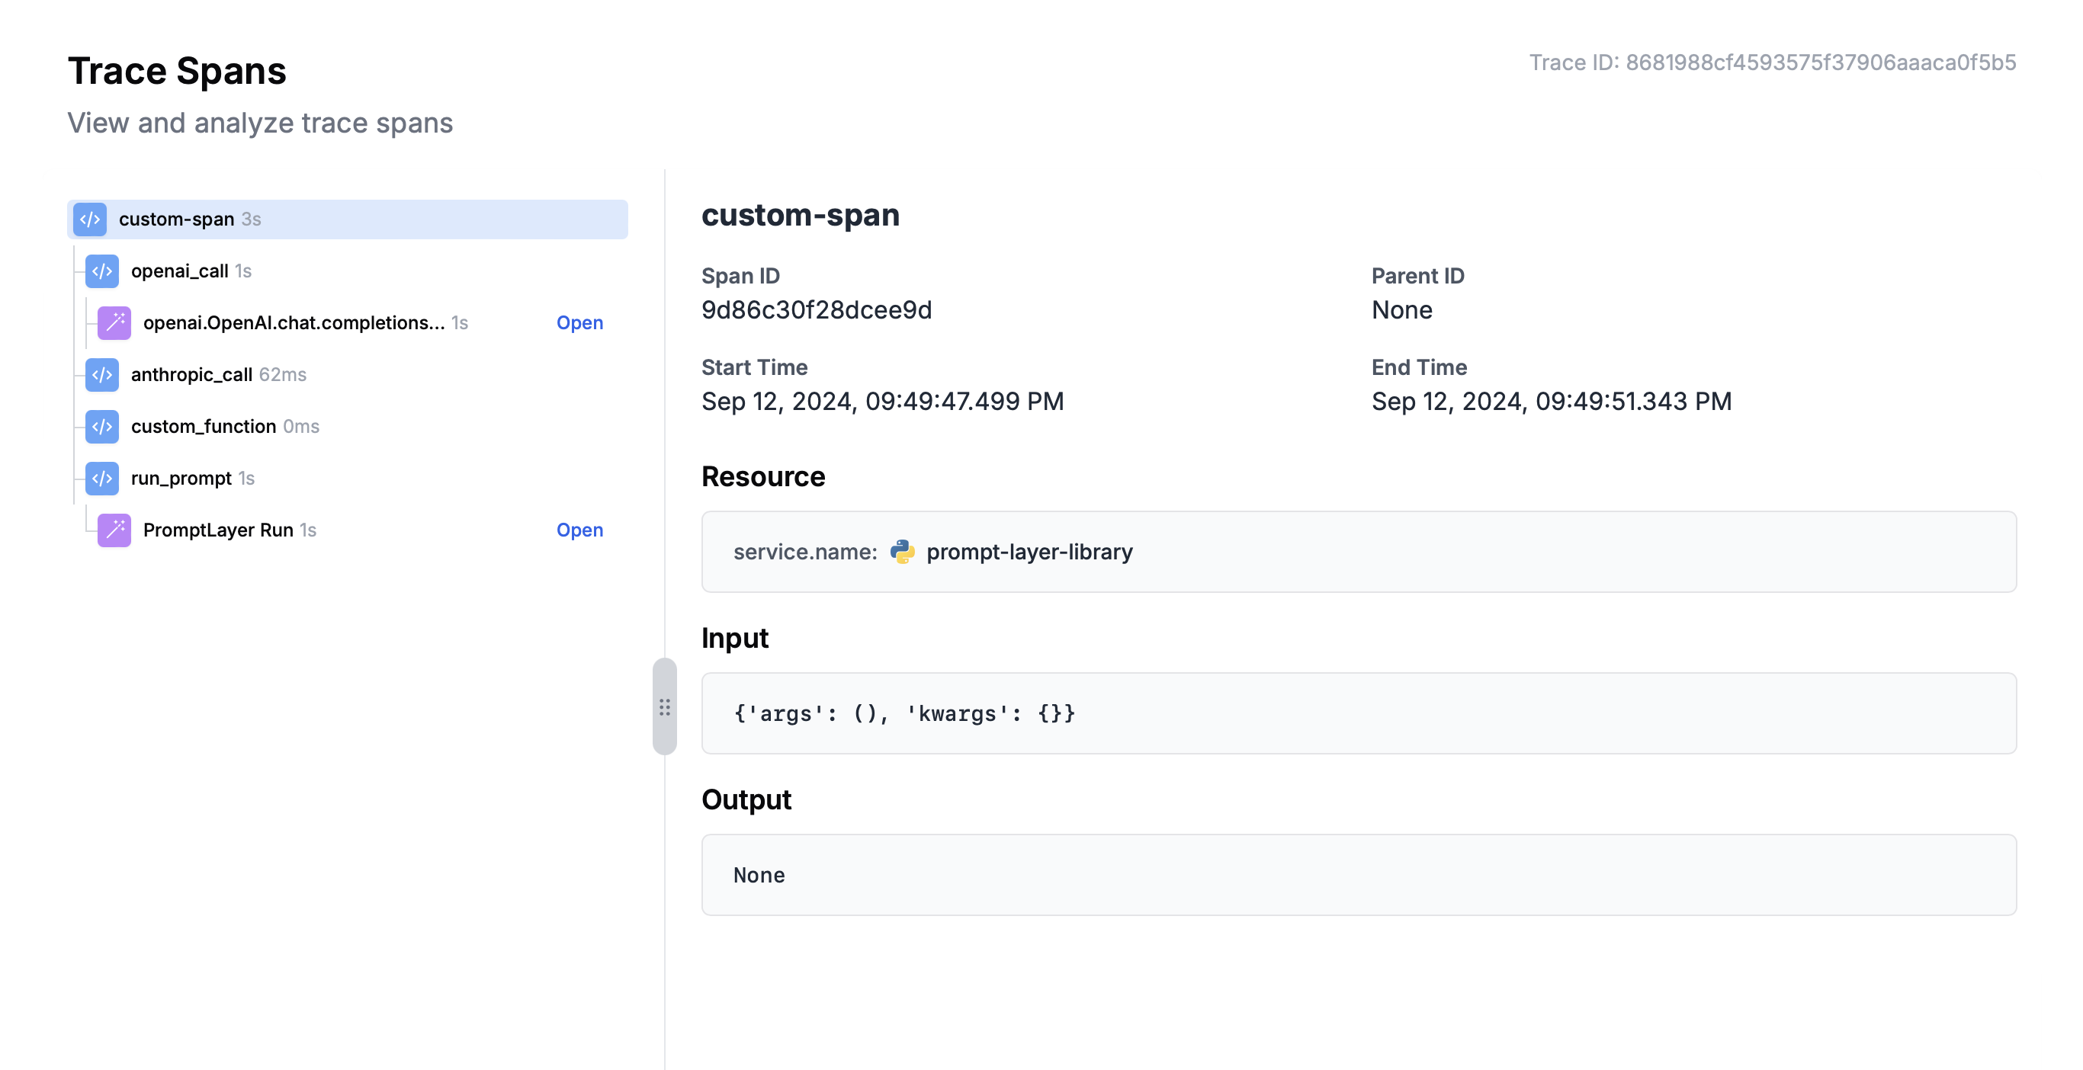Click the Trace ID text at top right
Image resolution: width=2083 pixels, height=1070 pixels.
click(x=1772, y=62)
